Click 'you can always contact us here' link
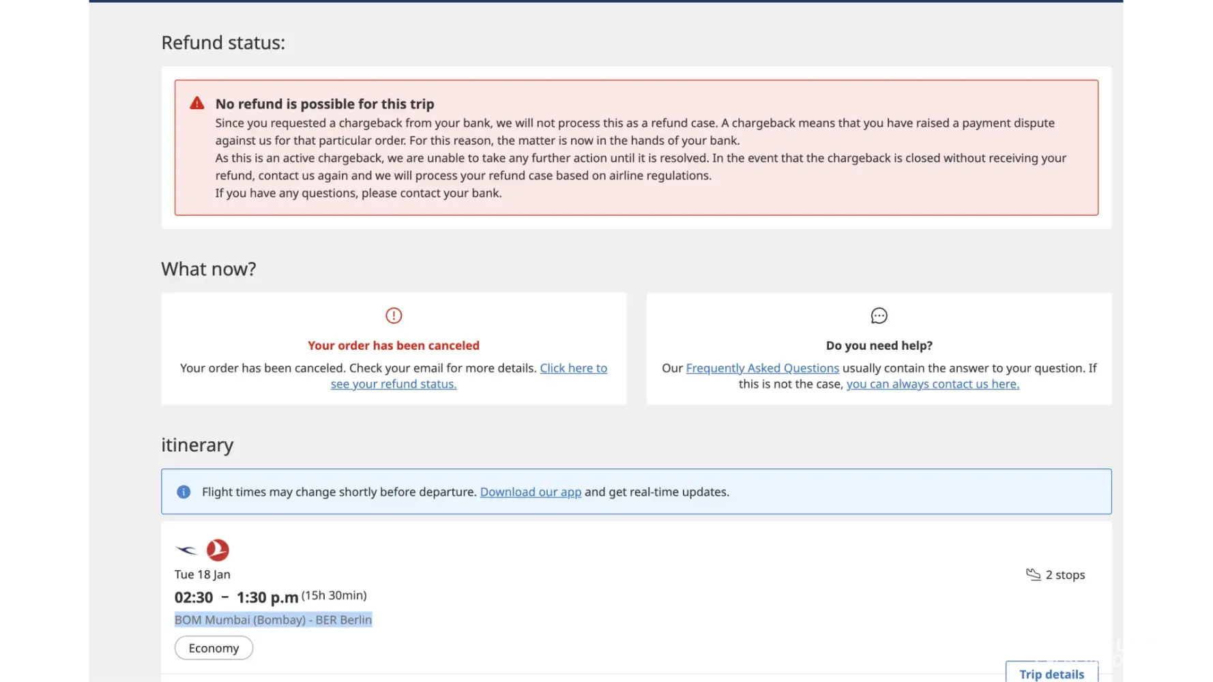 (933, 384)
